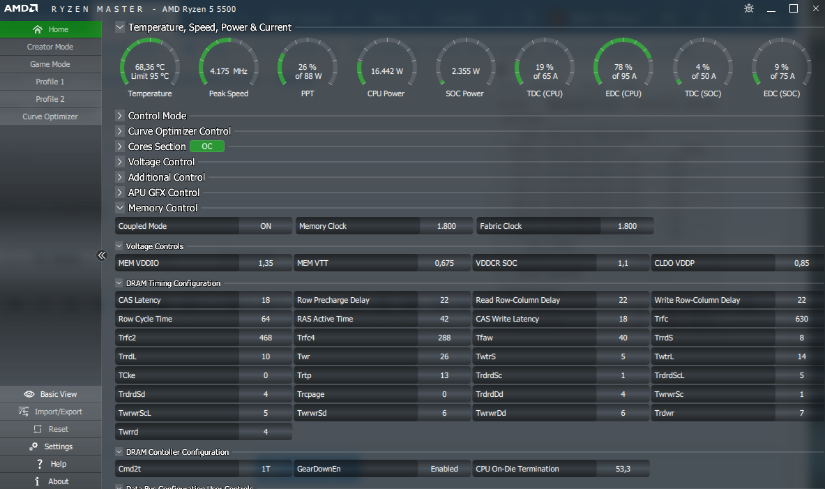
Task: Click the Home house icon in sidebar
Action: 38,29
